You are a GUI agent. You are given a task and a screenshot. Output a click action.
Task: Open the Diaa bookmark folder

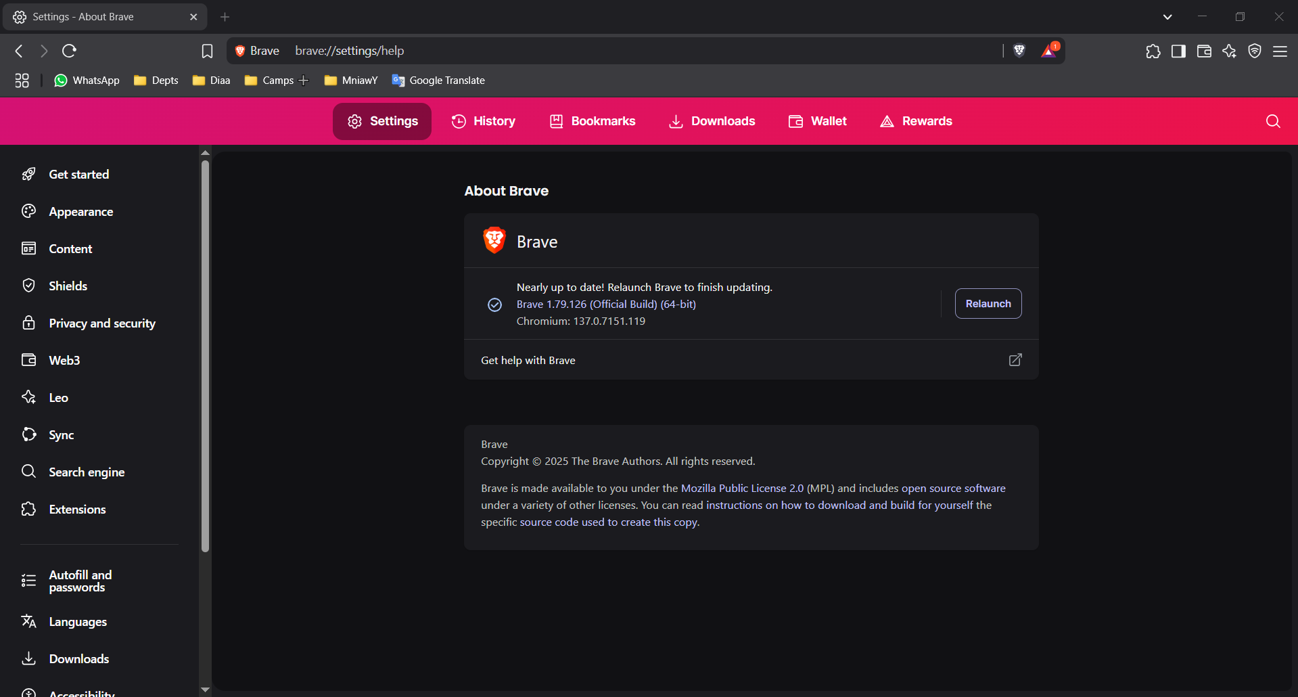(x=211, y=81)
